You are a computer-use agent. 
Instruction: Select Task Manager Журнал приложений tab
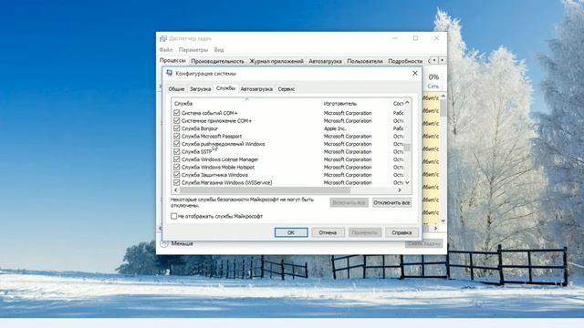[x=276, y=61]
